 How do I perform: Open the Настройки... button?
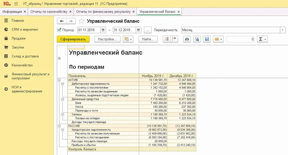pyautogui.click(x=107, y=39)
